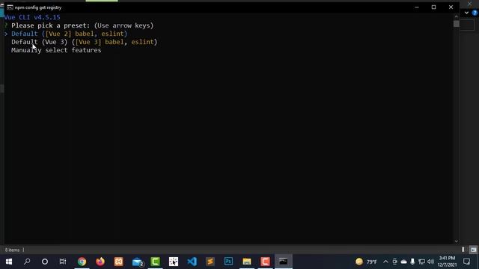Click the Explorer help question icon

(x=475, y=13)
